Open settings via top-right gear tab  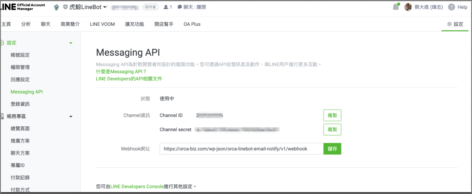coord(455,24)
